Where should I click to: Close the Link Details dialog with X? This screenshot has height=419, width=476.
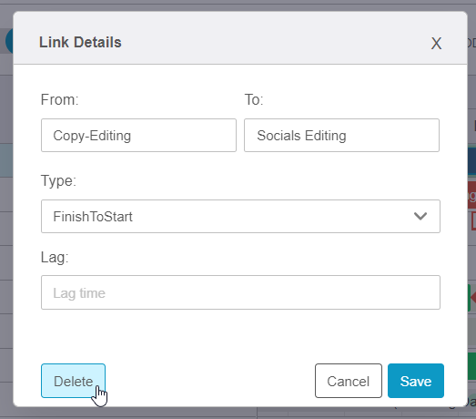[x=436, y=44]
